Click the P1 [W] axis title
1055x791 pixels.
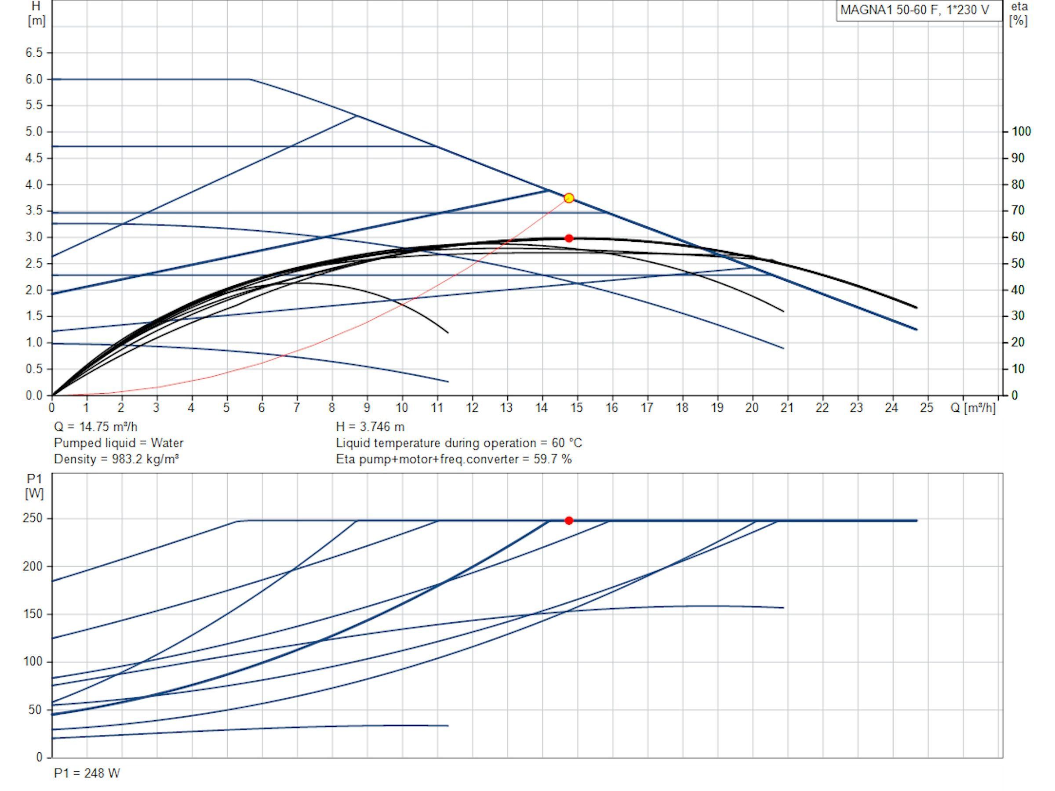(34, 486)
